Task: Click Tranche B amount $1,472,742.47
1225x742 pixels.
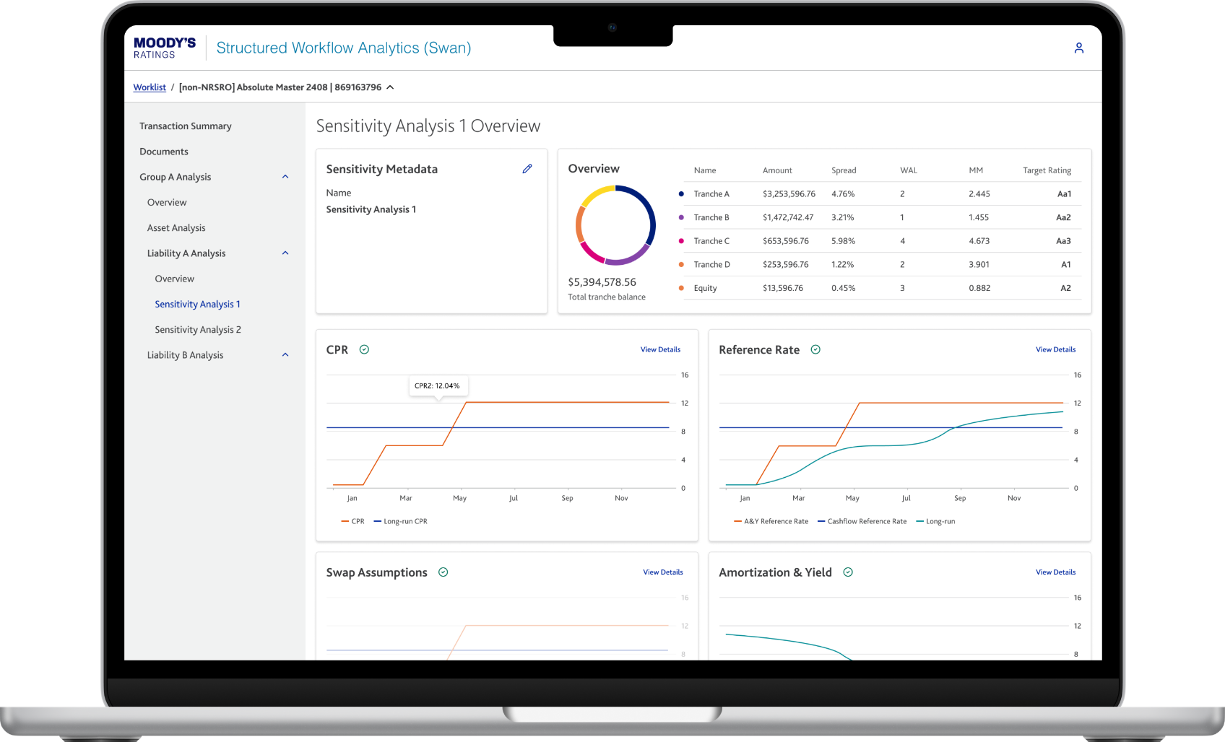Action: 788,217
